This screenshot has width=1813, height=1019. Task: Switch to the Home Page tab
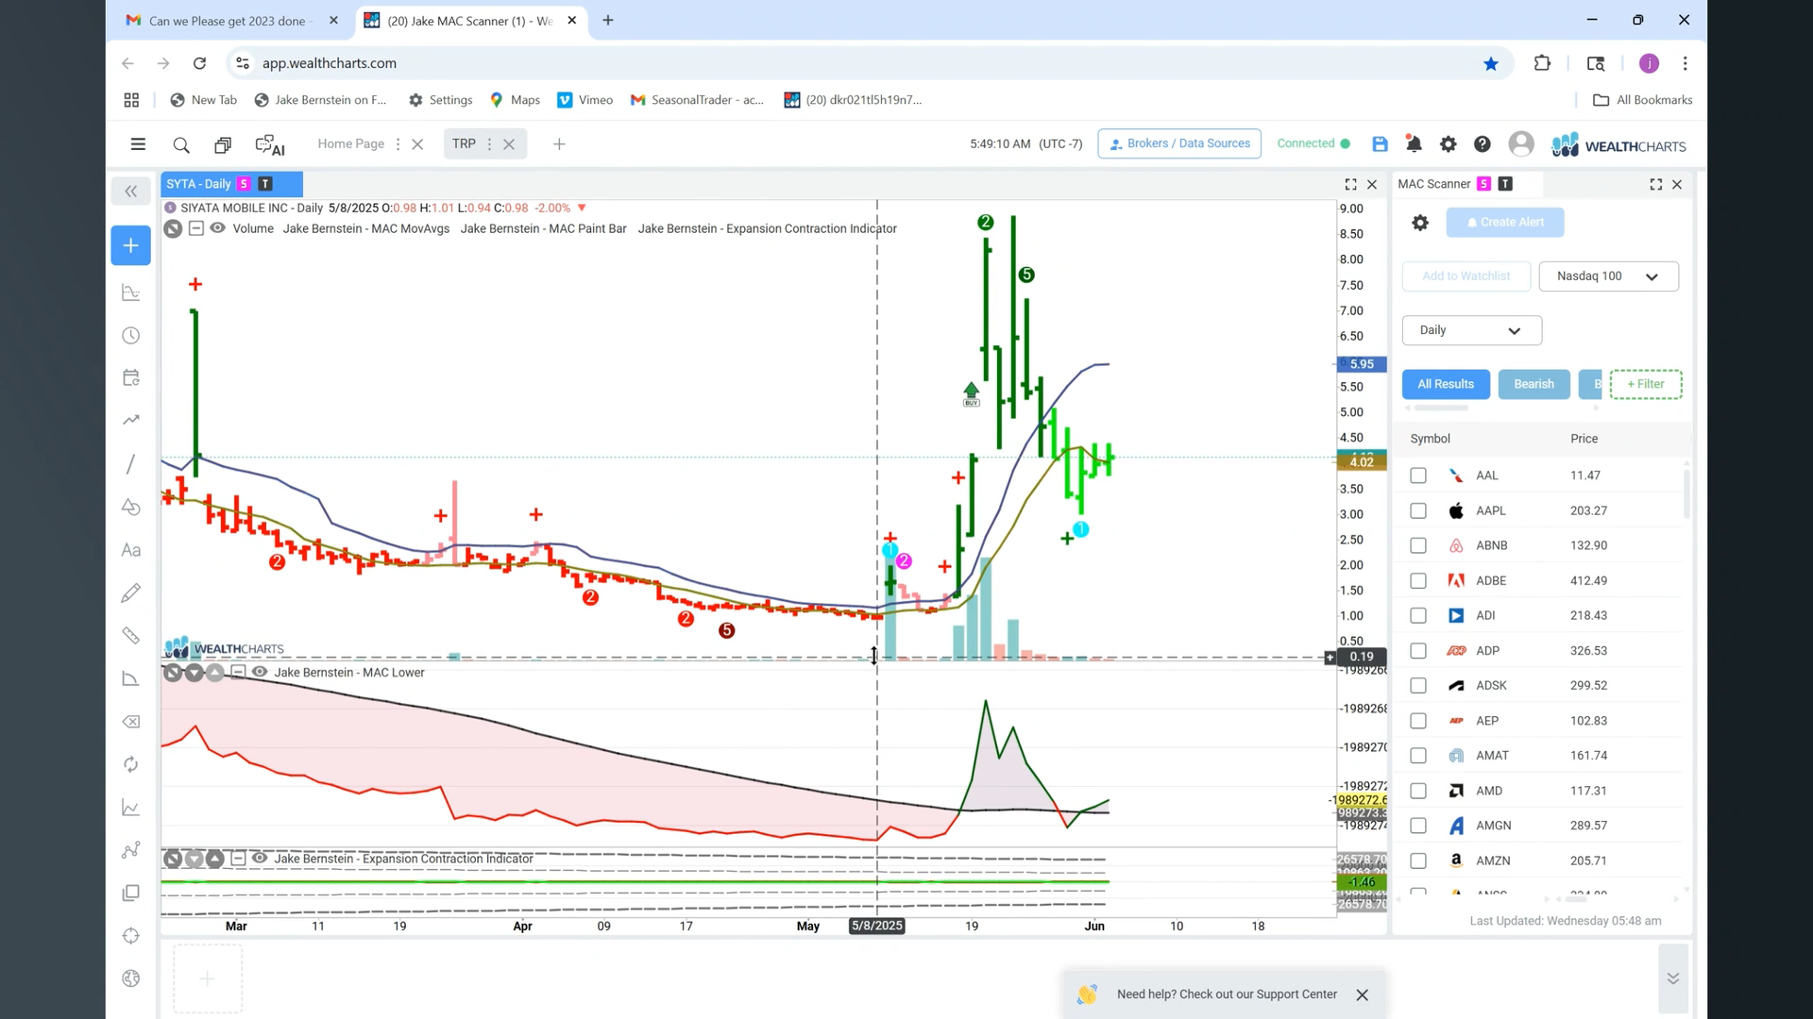(x=350, y=144)
